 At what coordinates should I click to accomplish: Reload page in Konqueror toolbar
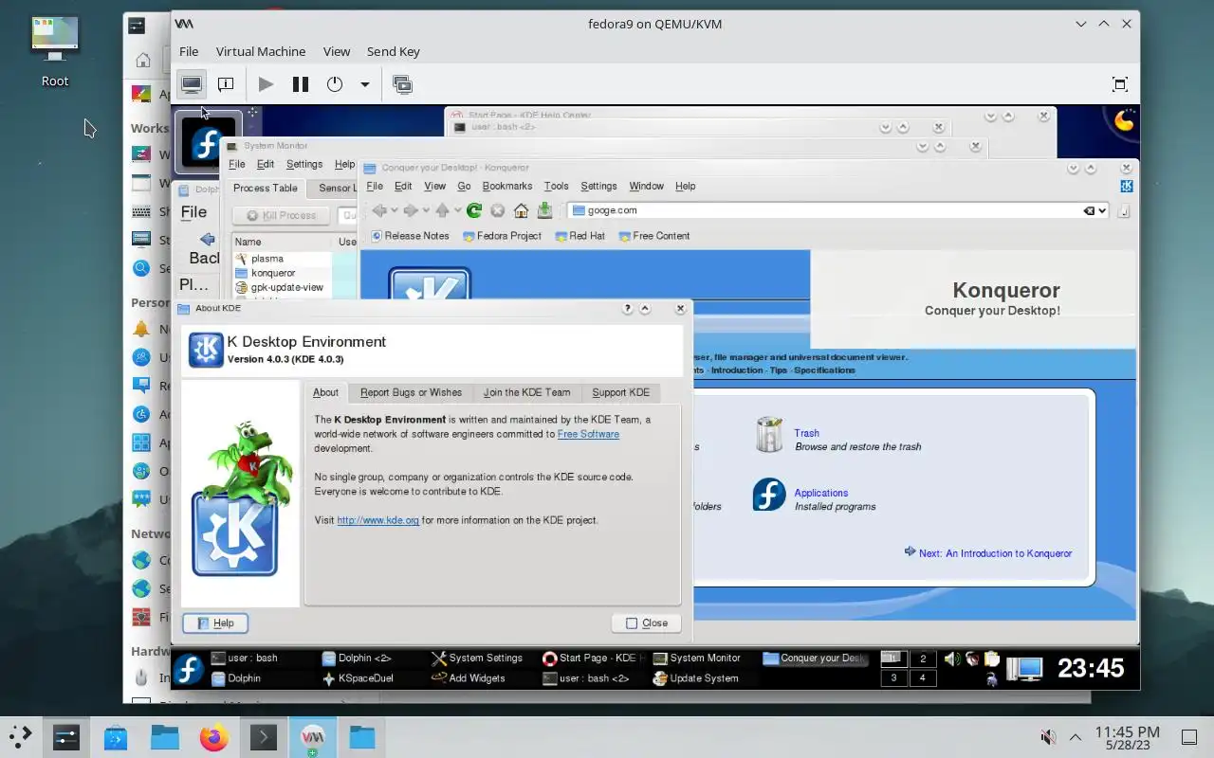pyautogui.click(x=474, y=210)
